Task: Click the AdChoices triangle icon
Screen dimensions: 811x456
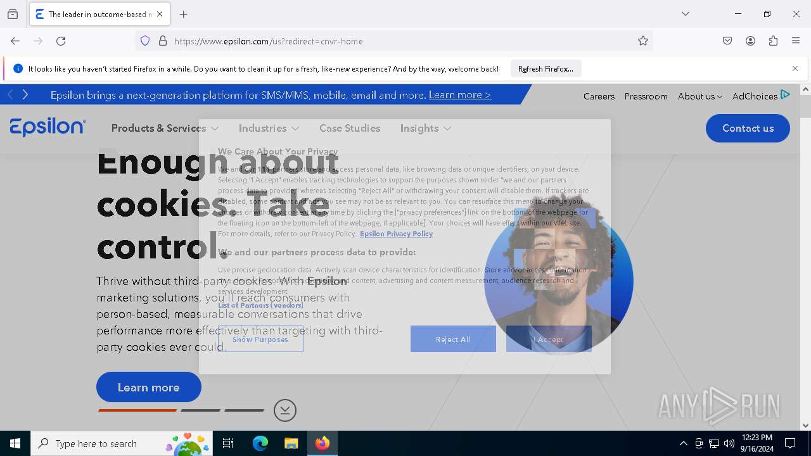Action: coord(785,94)
